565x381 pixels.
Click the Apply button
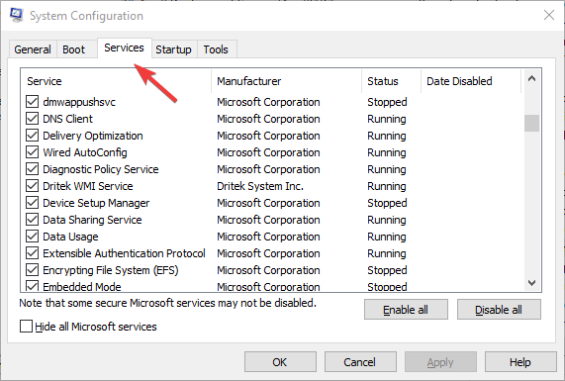pyautogui.click(x=440, y=362)
